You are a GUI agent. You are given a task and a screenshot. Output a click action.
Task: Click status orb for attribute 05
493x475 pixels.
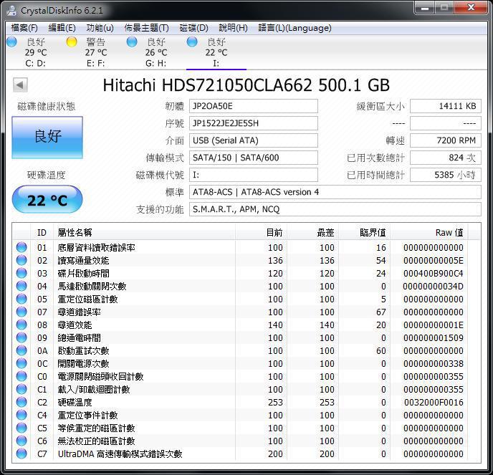click(x=21, y=299)
